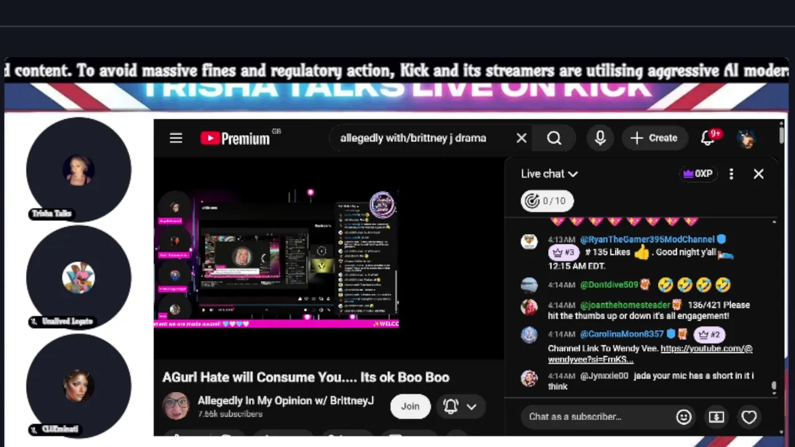Open the wendyvee YouTube channel link

[x=650, y=354]
